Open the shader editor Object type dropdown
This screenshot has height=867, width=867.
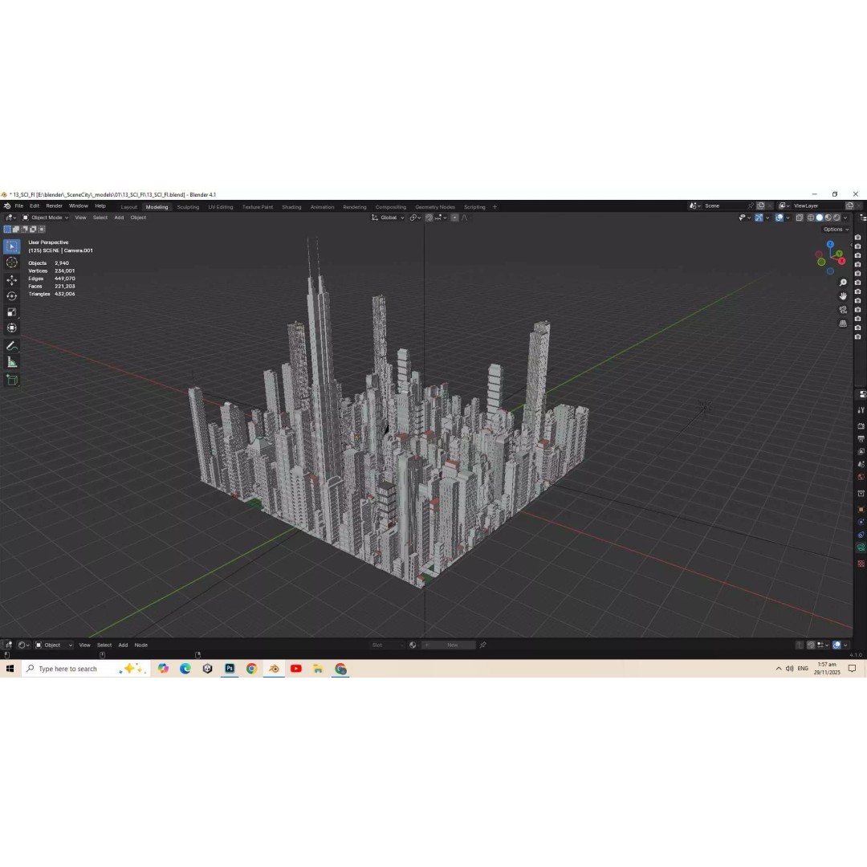click(55, 645)
